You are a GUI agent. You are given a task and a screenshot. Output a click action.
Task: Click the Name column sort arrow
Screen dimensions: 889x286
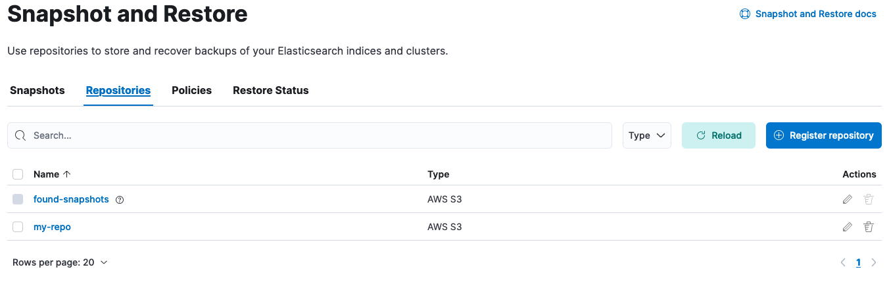66,174
